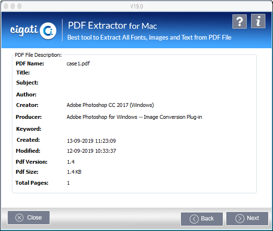Go back with the Back button
This screenshot has width=273, height=231.
click(x=202, y=219)
